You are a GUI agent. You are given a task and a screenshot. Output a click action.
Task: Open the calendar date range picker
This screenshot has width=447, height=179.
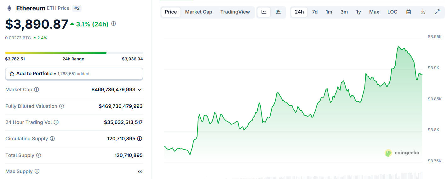click(x=409, y=12)
